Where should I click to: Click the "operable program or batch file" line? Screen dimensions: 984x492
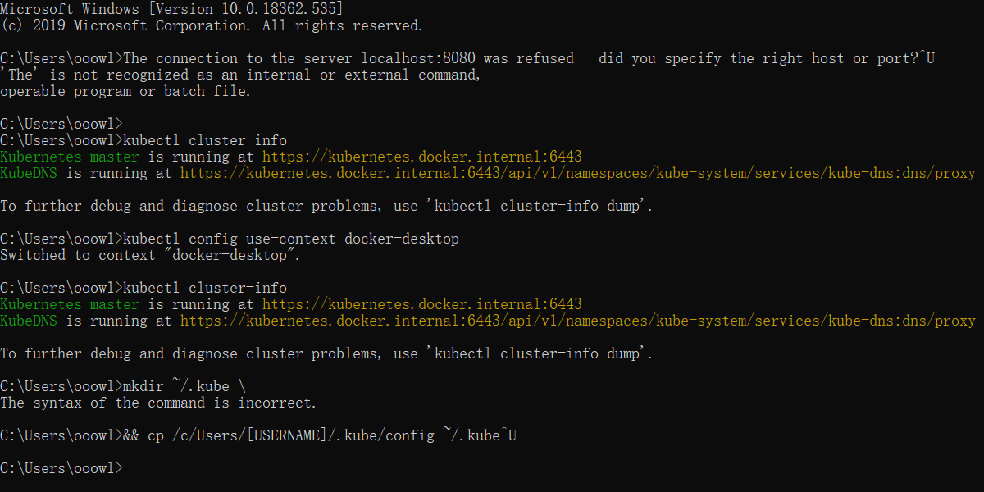pos(125,91)
